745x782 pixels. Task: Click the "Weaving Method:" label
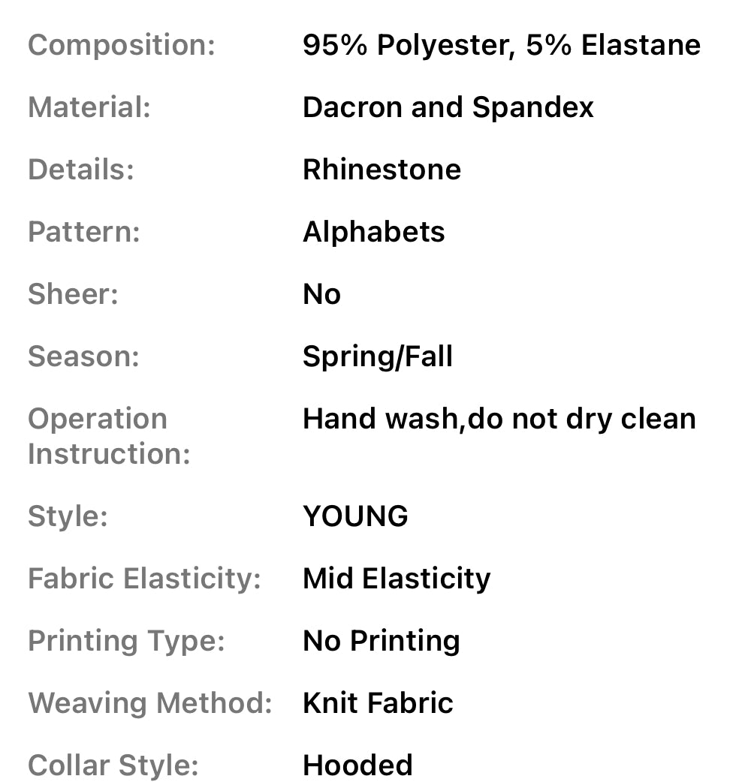150,703
